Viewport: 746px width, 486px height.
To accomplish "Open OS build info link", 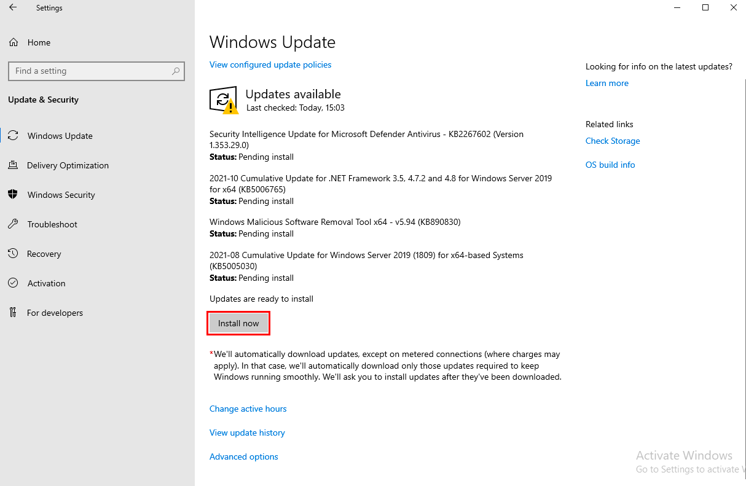I will (x=610, y=165).
